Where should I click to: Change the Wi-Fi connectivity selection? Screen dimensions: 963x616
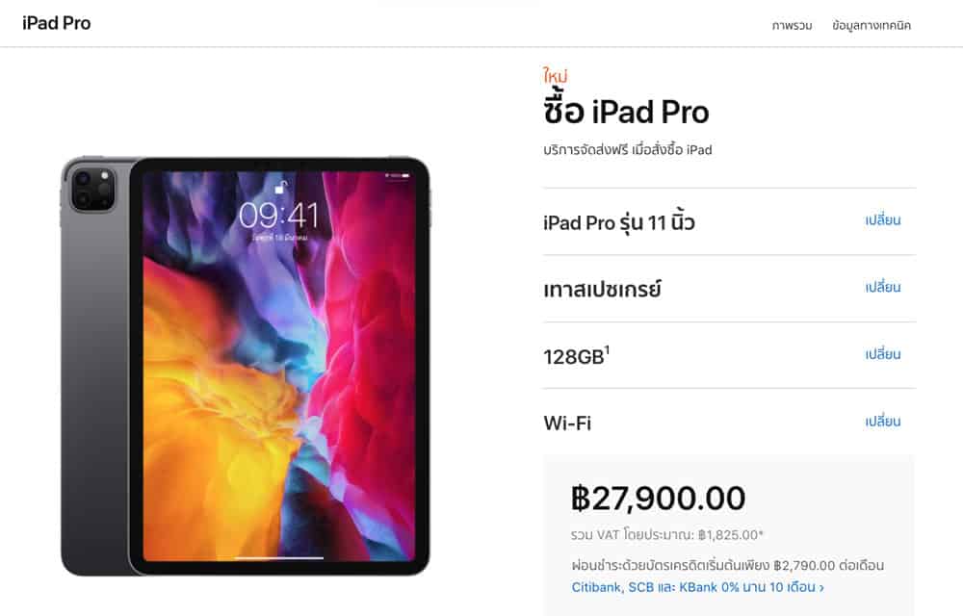pos(882,421)
